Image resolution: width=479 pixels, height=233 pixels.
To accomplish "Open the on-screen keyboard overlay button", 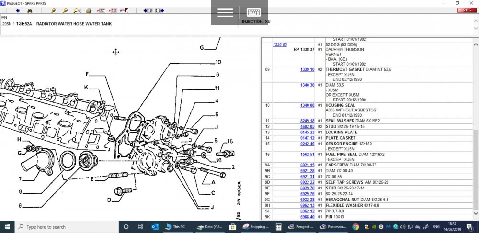I will pyautogui.click(x=254, y=12).
